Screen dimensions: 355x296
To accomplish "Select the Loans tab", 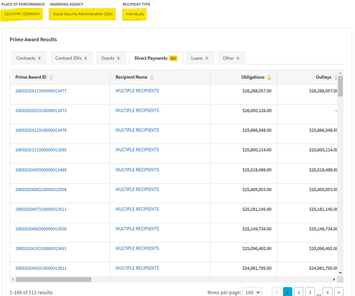I will click(x=199, y=58).
